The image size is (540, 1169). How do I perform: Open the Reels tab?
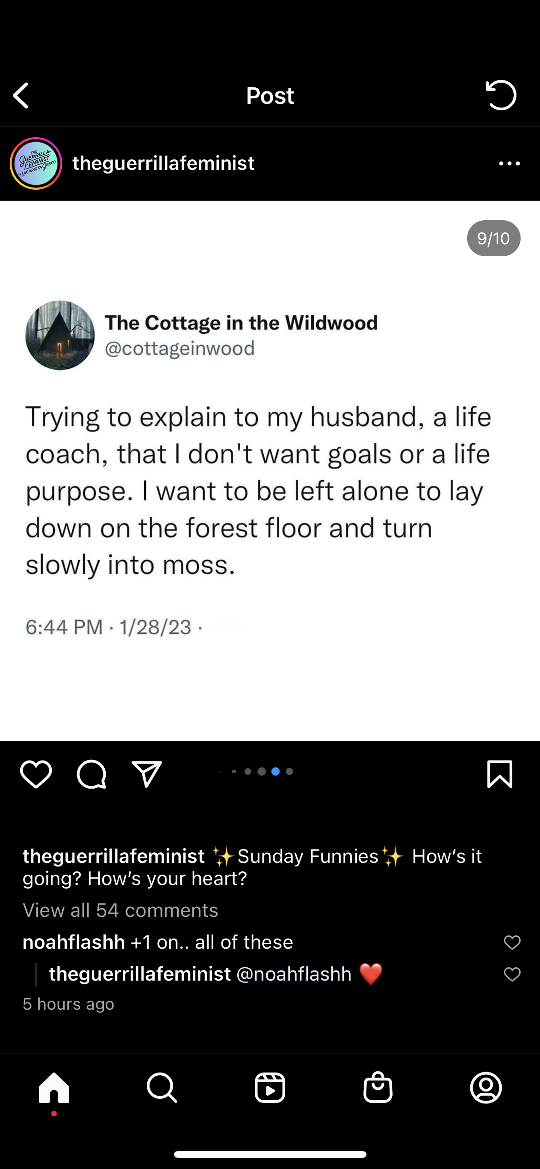coord(270,1088)
